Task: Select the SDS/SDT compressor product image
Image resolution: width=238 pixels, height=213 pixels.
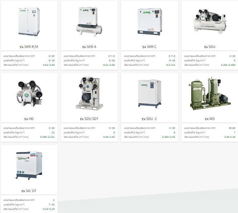Action: click(89, 93)
